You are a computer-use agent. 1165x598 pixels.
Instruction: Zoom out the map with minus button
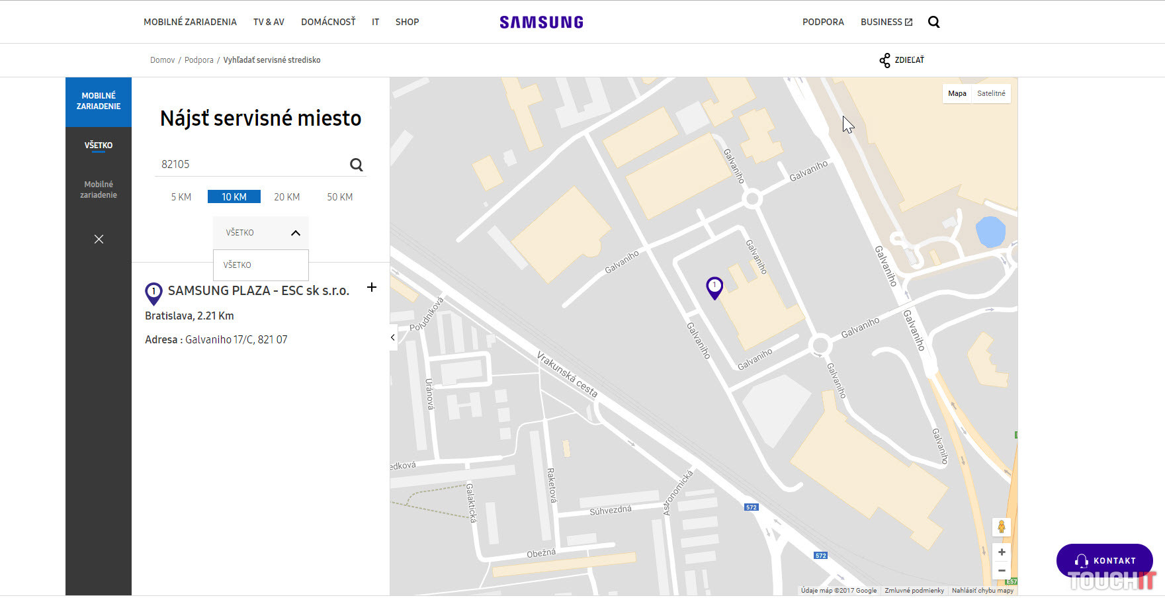click(x=1001, y=570)
